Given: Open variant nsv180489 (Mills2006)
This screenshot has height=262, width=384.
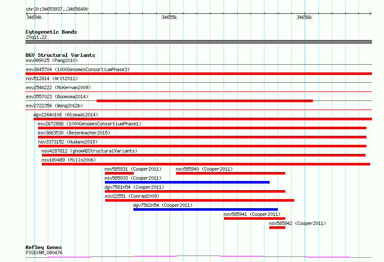Looking at the screenshot, I should pos(69,160).
